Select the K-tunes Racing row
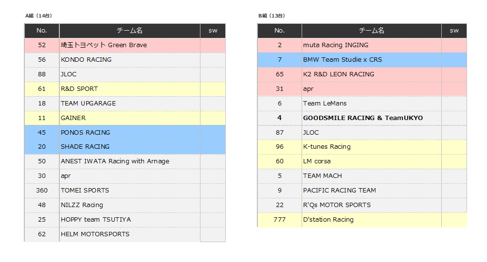487x262 pixels. click(326, 147)
